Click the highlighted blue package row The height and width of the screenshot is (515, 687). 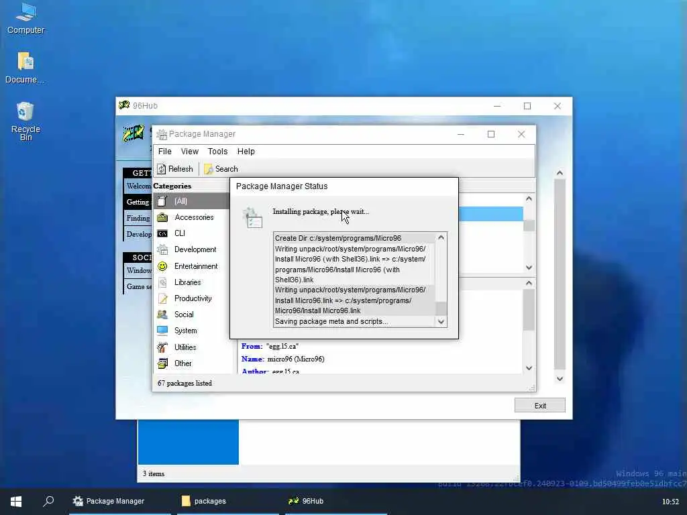pyautogui.click(x=490, y=214)
